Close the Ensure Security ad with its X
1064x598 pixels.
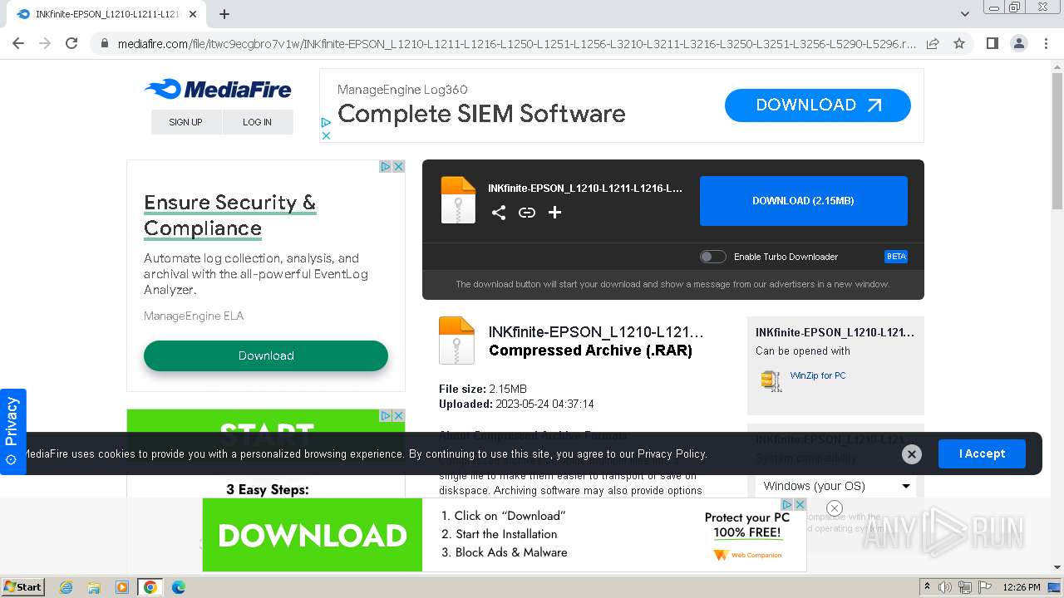click(398, 166)
